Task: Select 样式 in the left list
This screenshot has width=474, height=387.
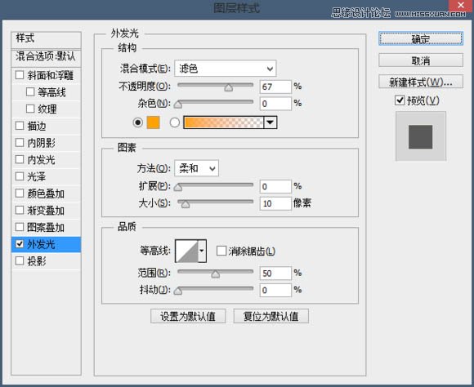Action: (x=47, y=39)
